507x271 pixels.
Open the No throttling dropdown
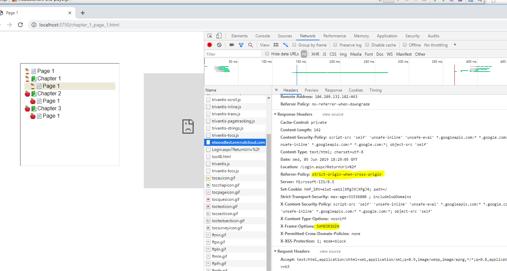click(x=440, y=45)
